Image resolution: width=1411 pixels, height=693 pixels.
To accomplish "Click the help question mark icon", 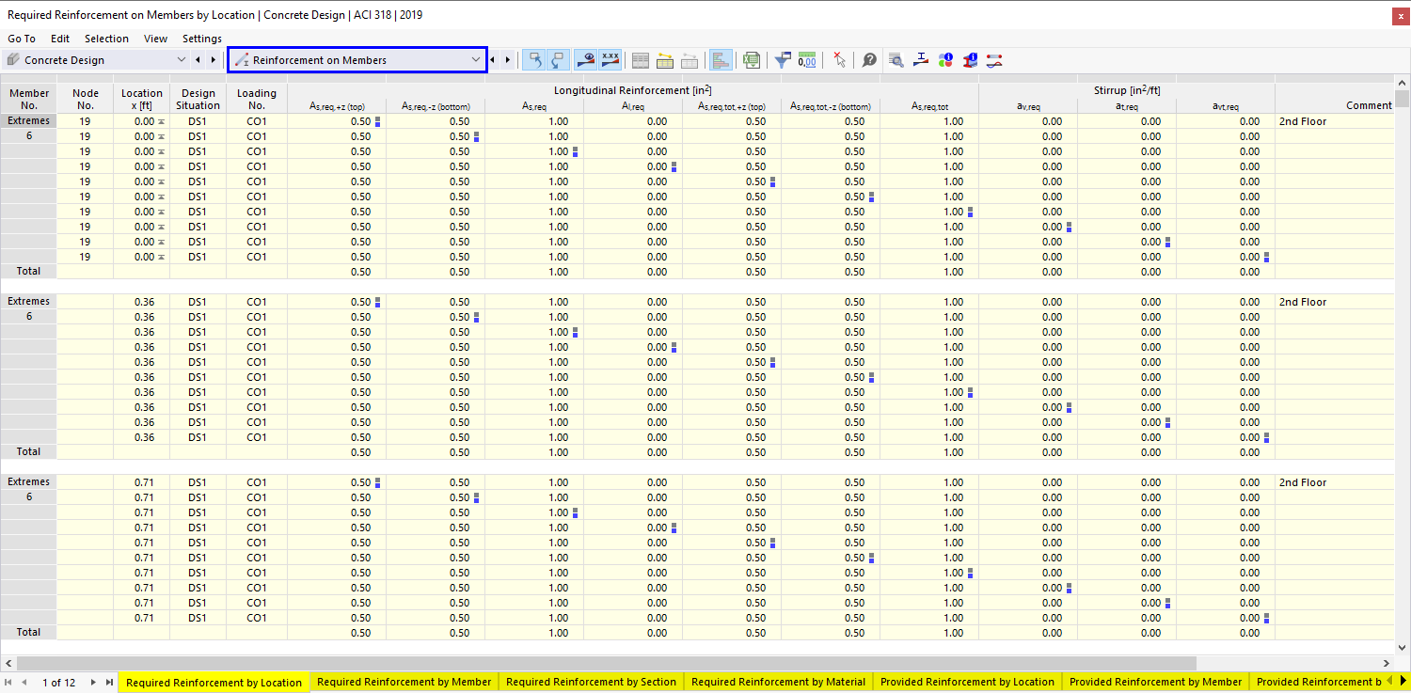I will click(869, 59).
